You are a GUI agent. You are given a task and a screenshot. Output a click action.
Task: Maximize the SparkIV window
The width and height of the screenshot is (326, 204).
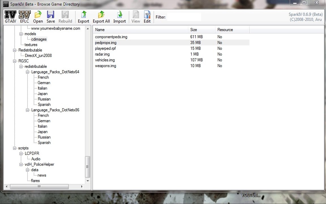(x=304, y=3)
